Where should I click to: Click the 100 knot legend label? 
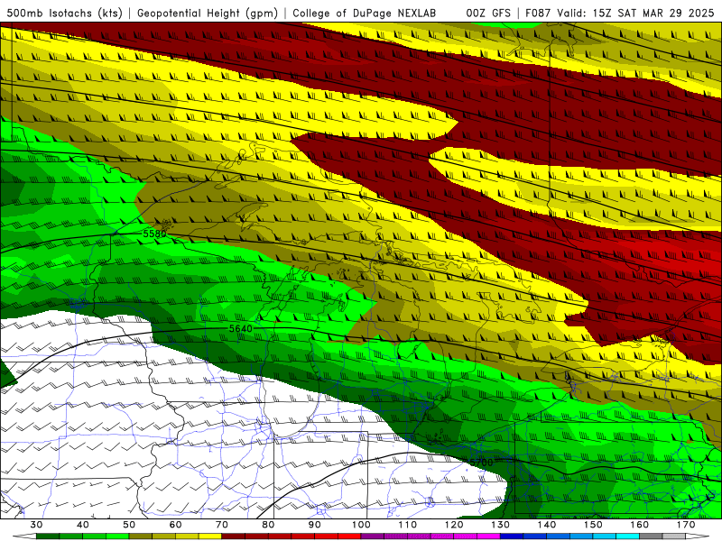pyautogui.click(x=362, y=525)
